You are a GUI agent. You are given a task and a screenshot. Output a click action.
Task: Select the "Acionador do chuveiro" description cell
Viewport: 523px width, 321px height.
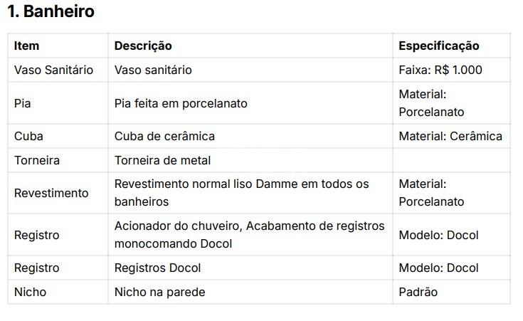pyautogui.click(x=249, y=235)
